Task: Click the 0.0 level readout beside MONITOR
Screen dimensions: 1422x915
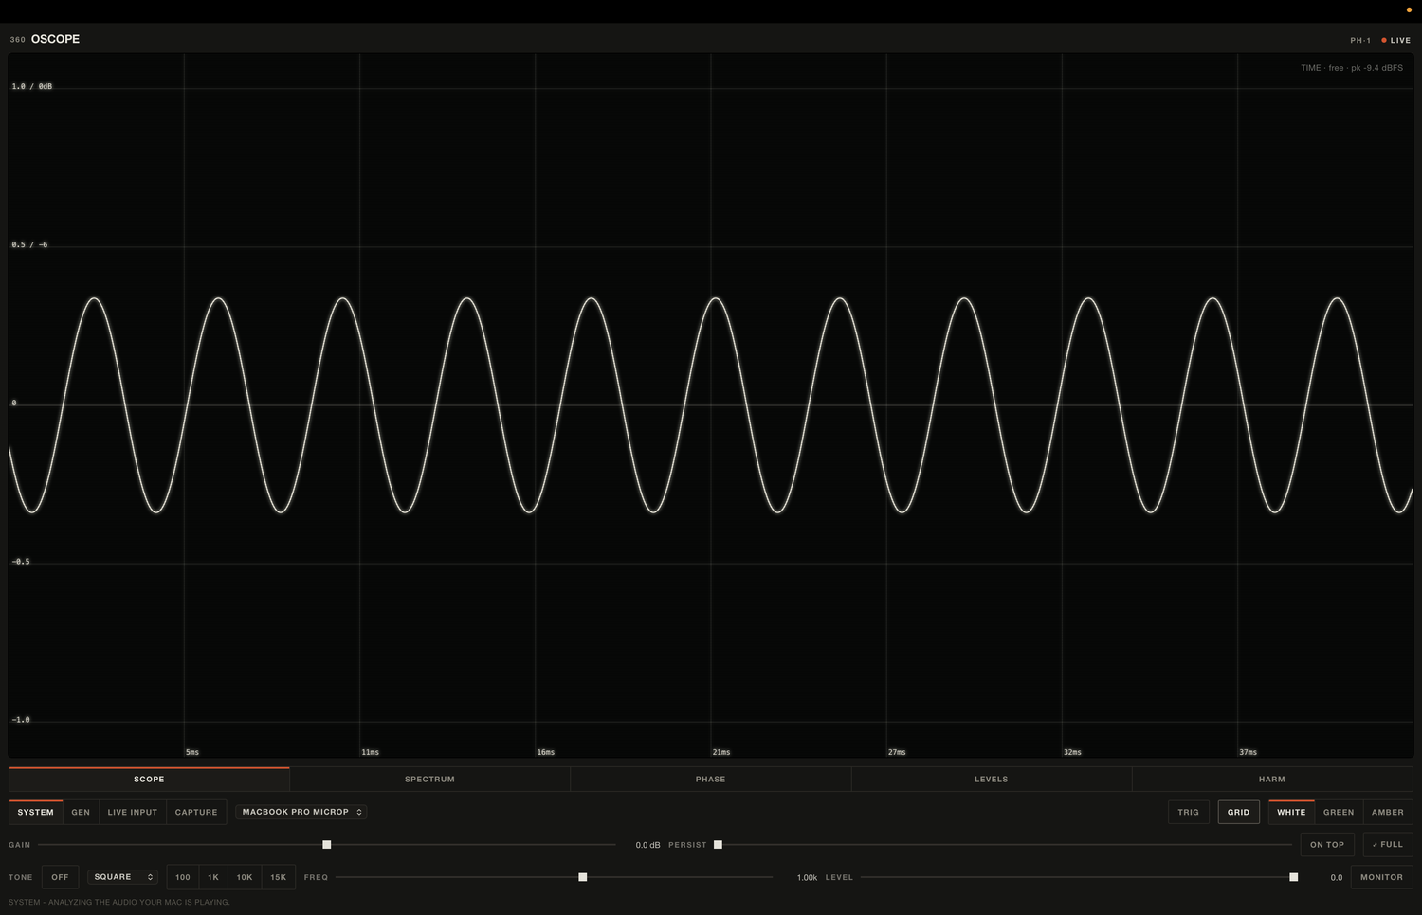Action: [x=1337, y=878]
